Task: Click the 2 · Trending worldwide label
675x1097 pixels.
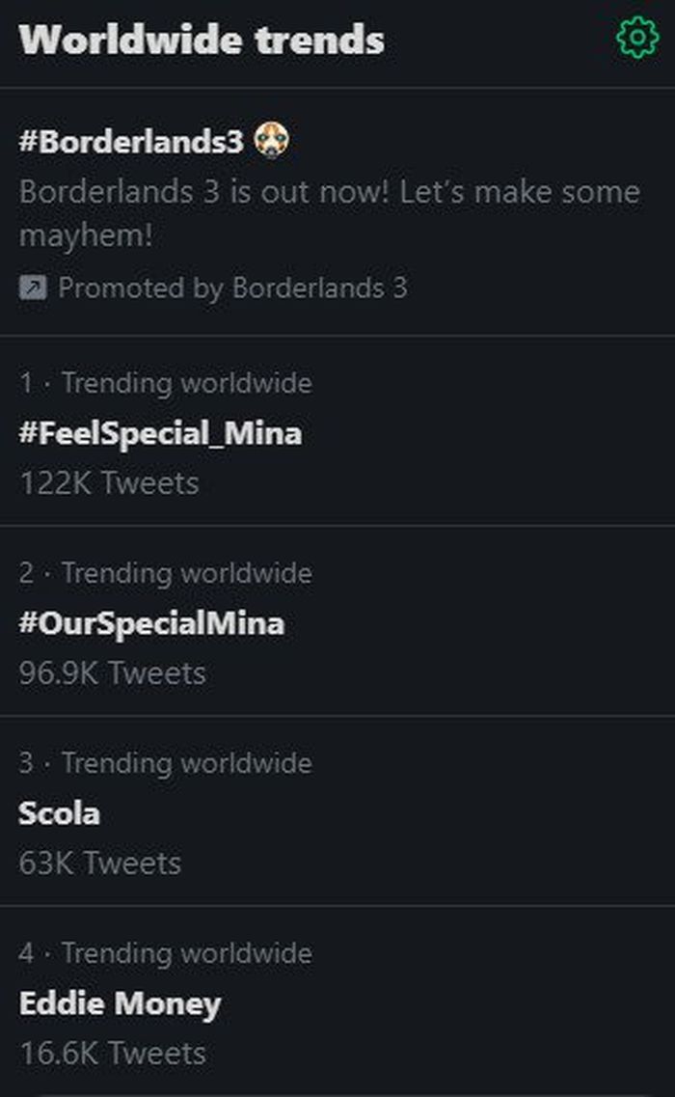Action: point(166,573)
